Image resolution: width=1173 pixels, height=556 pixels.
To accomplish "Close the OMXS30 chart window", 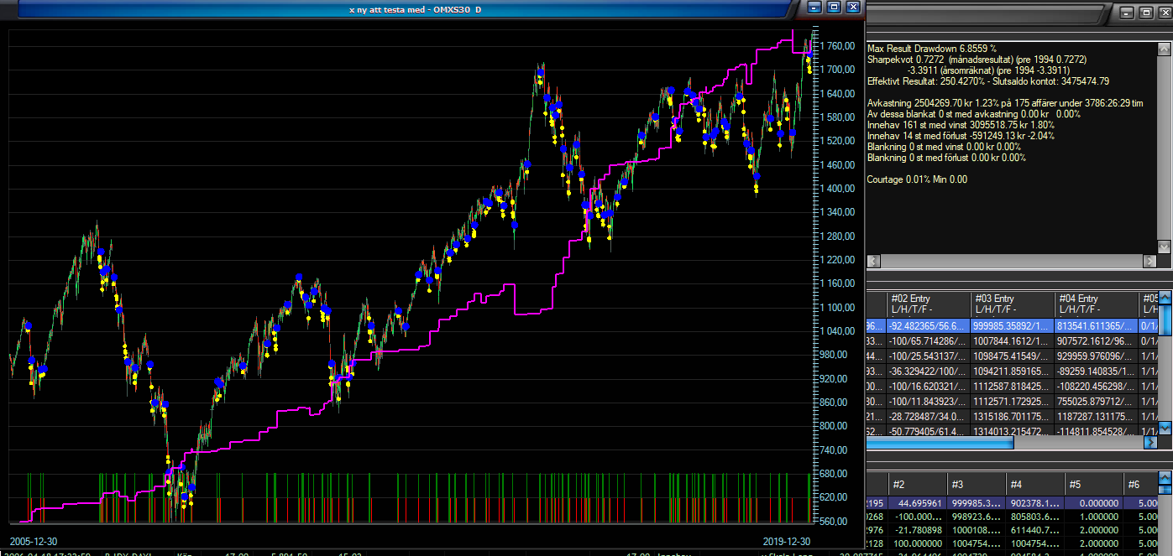I will tap(853, 8).
